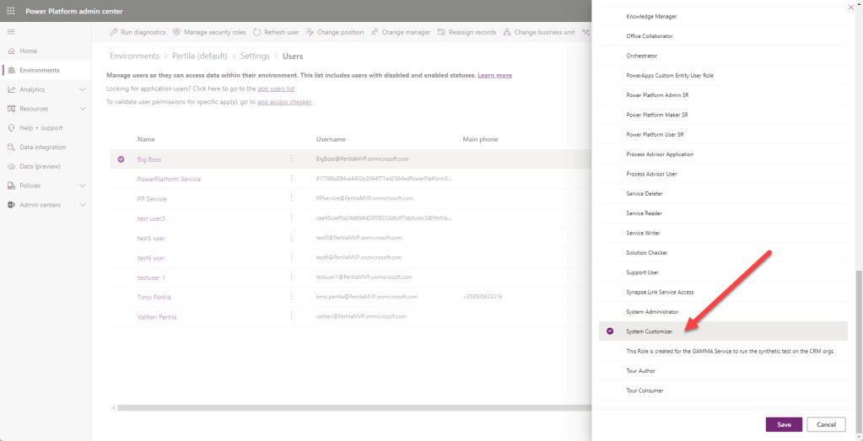The image size is (863, 441).
Task: Click the Reassign records icon
Action: click(441, 32)
